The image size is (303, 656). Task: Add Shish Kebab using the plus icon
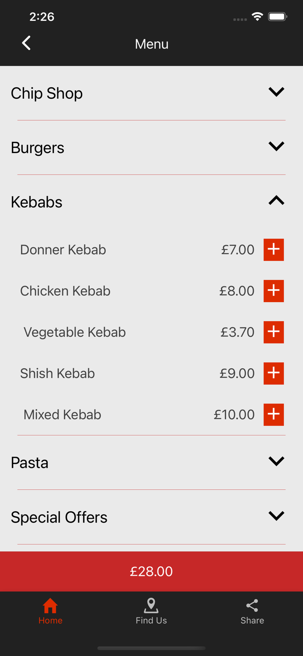273,373
